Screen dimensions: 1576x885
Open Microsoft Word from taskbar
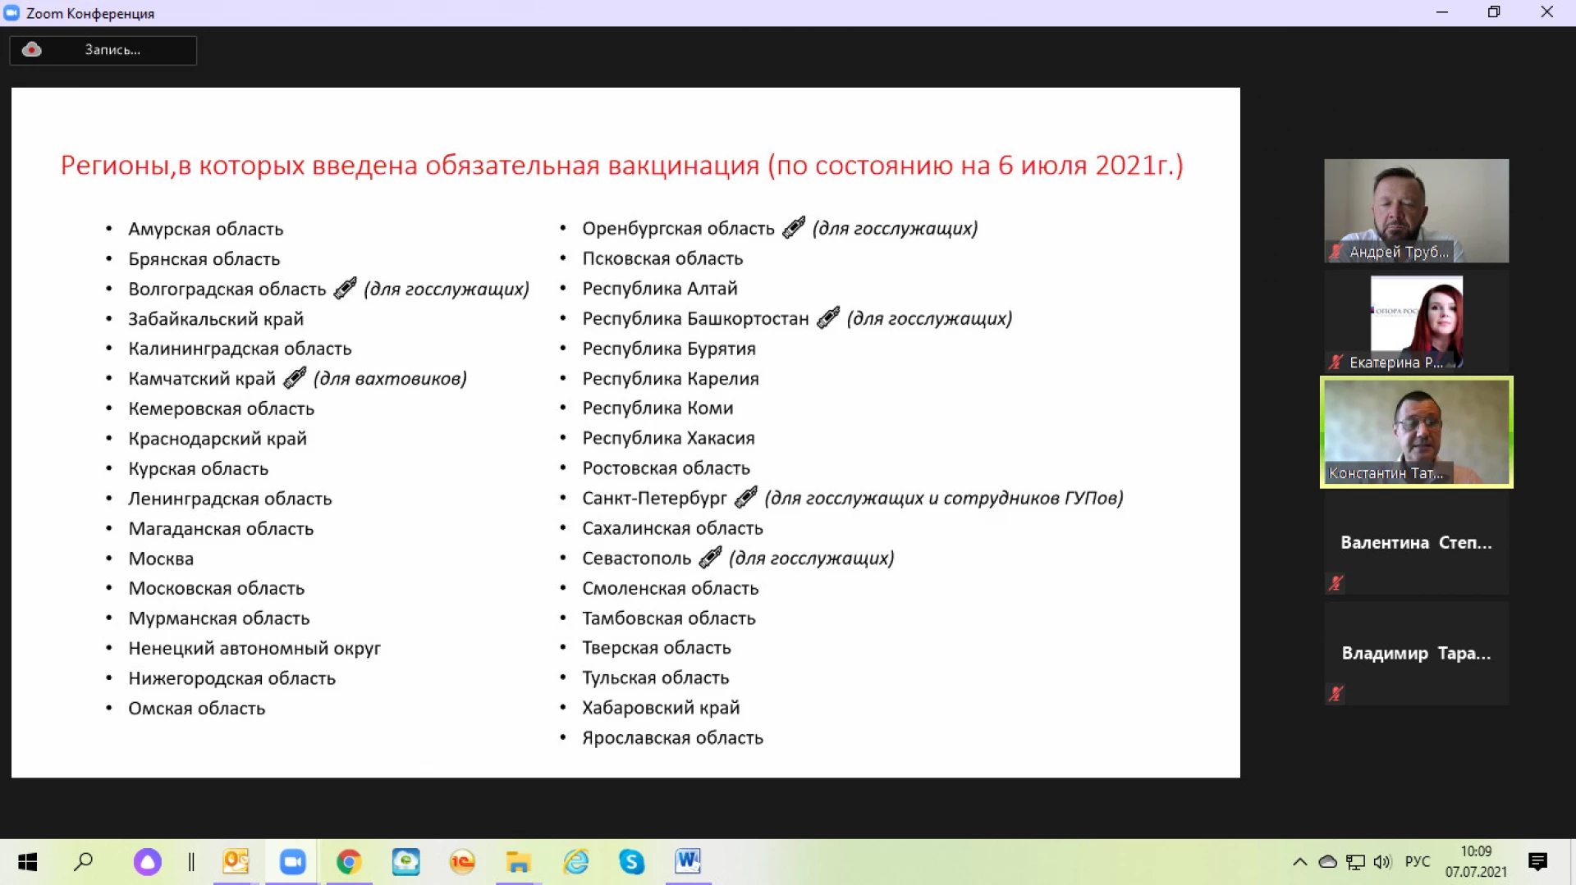point(688,861)
